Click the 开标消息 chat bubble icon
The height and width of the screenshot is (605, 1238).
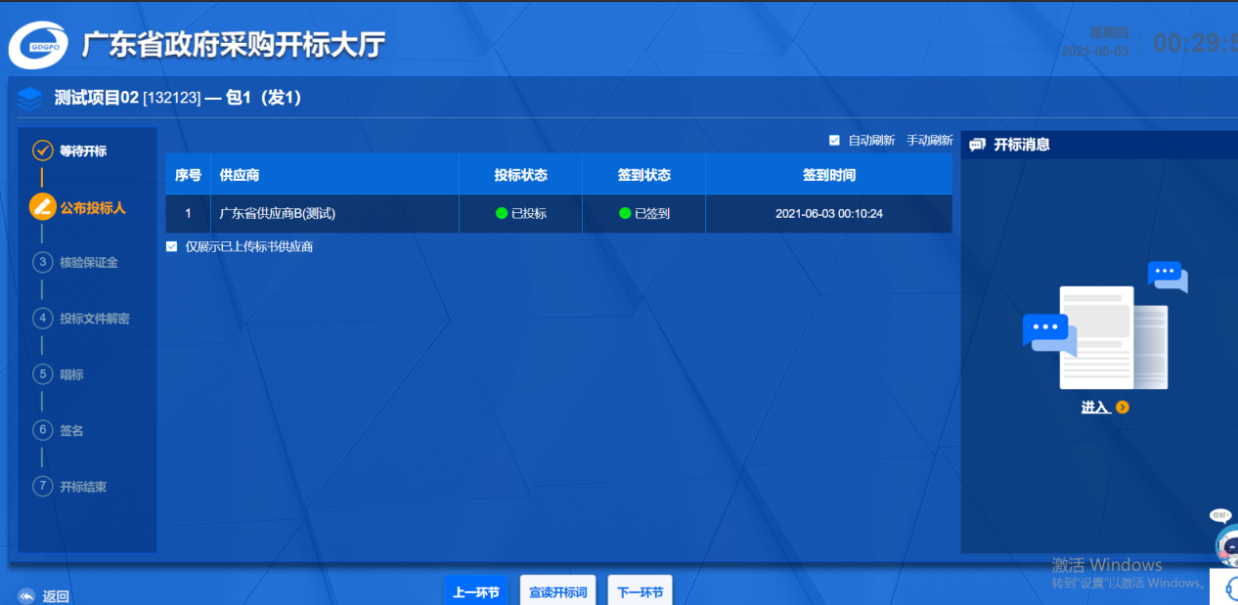(x=977, y=145)
